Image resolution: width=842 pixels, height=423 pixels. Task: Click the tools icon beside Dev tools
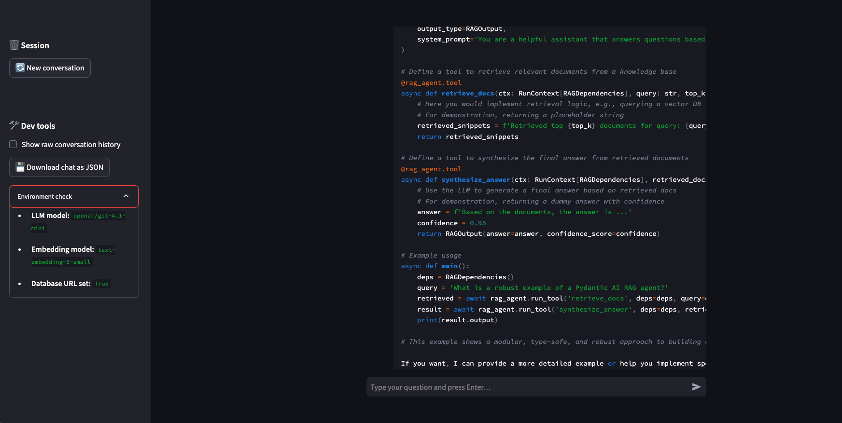(x=14, y=125)
